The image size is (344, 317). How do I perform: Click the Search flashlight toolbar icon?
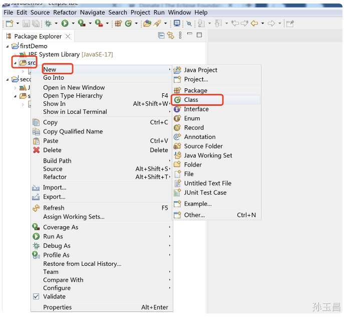(157, 23)
